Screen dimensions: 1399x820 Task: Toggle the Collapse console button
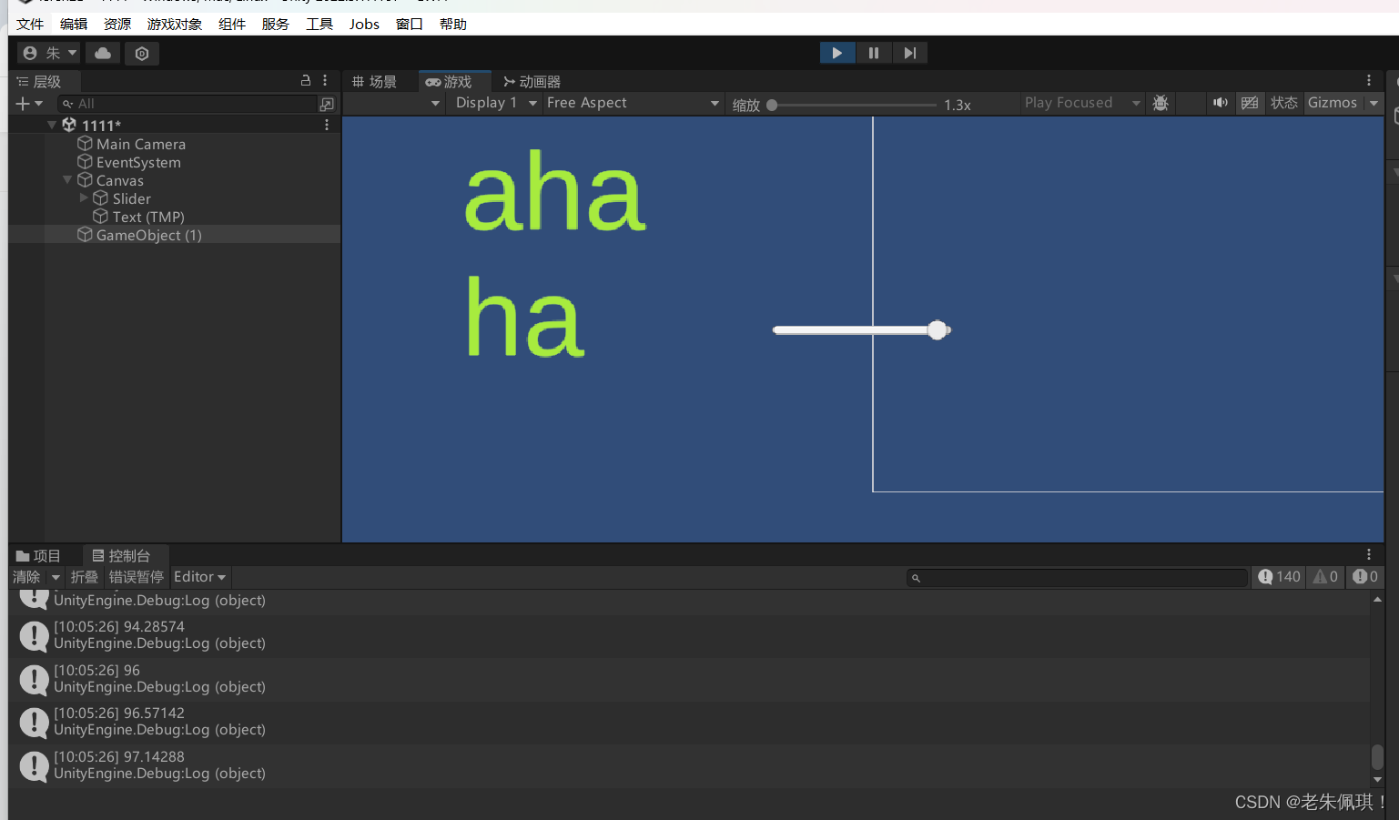coord(85,577)
